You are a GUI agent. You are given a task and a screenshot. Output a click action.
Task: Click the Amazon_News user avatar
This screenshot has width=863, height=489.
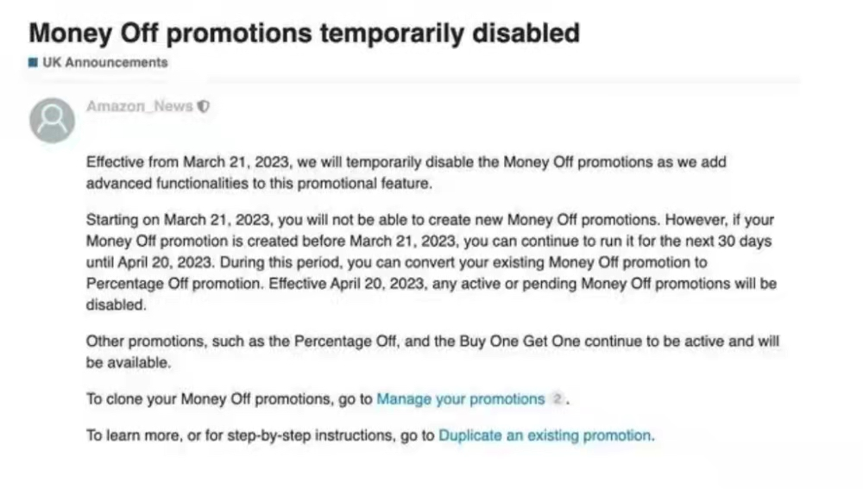[x=52, y=120]
